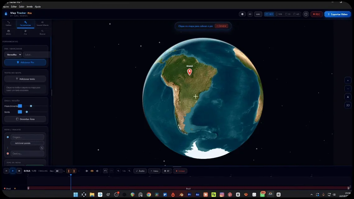Open Windows Start menu
The image size is (354, 199).
pyautogui.click(x=76, y=194)
